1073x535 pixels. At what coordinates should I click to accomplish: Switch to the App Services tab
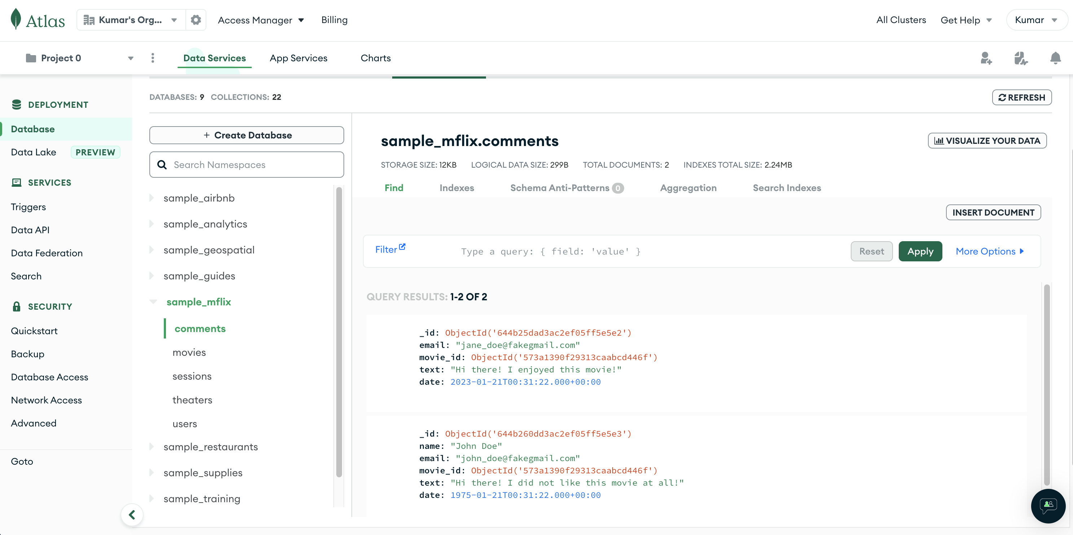(x=299, y=58)
